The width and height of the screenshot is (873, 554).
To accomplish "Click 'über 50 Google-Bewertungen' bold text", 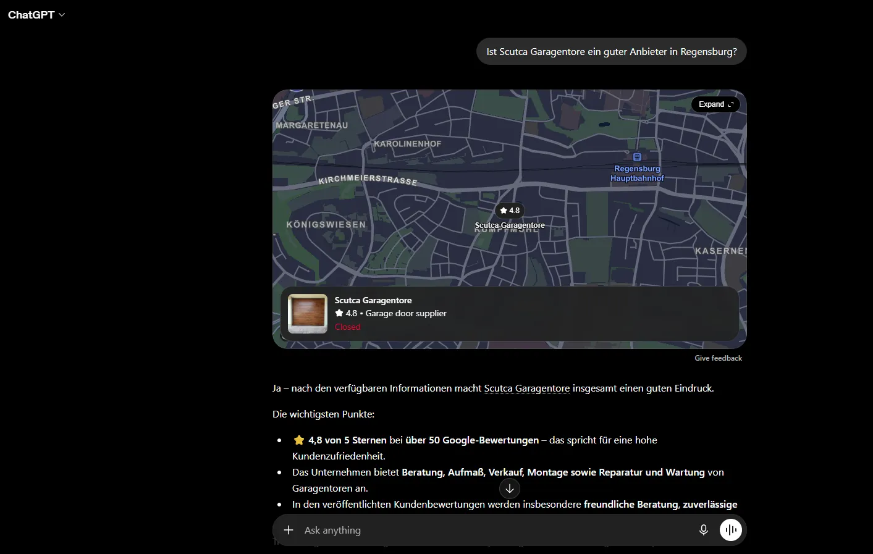I will (472, 440).
